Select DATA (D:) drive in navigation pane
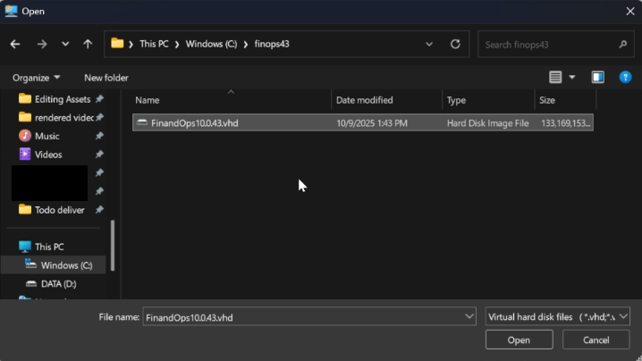The width and height of the screenshot is (642, 361). point(58,284)
